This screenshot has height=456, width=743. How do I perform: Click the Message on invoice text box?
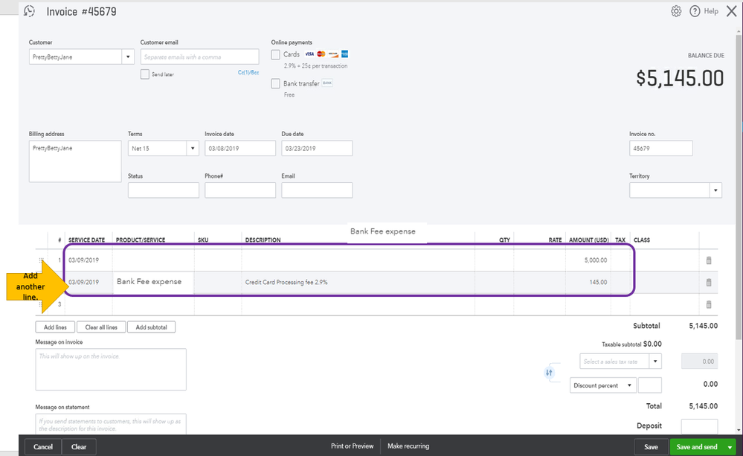point(110,369)
